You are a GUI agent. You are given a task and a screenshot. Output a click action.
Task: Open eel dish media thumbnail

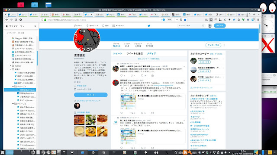[x=79, y=120]
